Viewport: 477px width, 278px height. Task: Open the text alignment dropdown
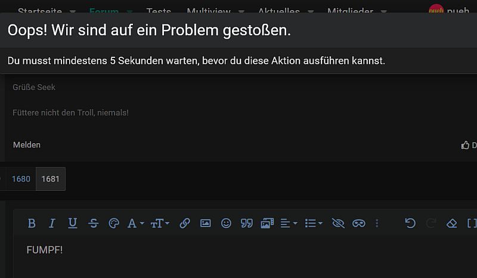pyautogui.click(x=289, y=223)
